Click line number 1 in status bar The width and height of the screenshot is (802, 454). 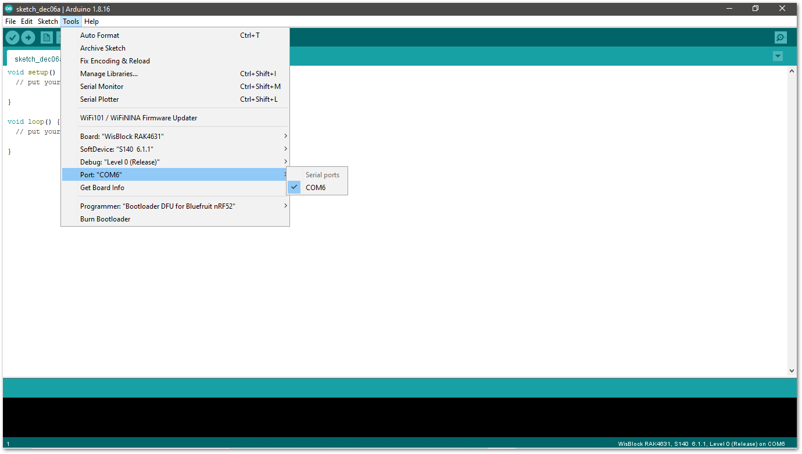point(8,444)
